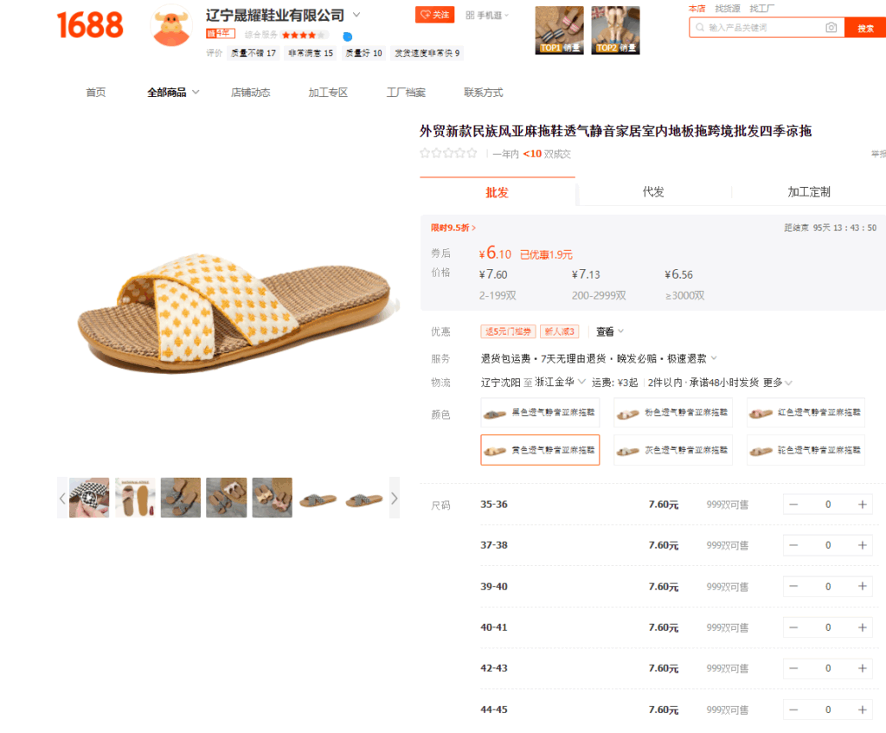The height and width of the screenshot is (733, 886).
Task: Expand the 查看 coupons dropdown
Action: click(x=610, y=331)
